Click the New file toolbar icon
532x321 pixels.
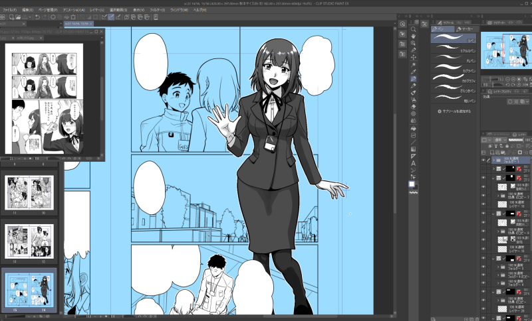(11, 17)
